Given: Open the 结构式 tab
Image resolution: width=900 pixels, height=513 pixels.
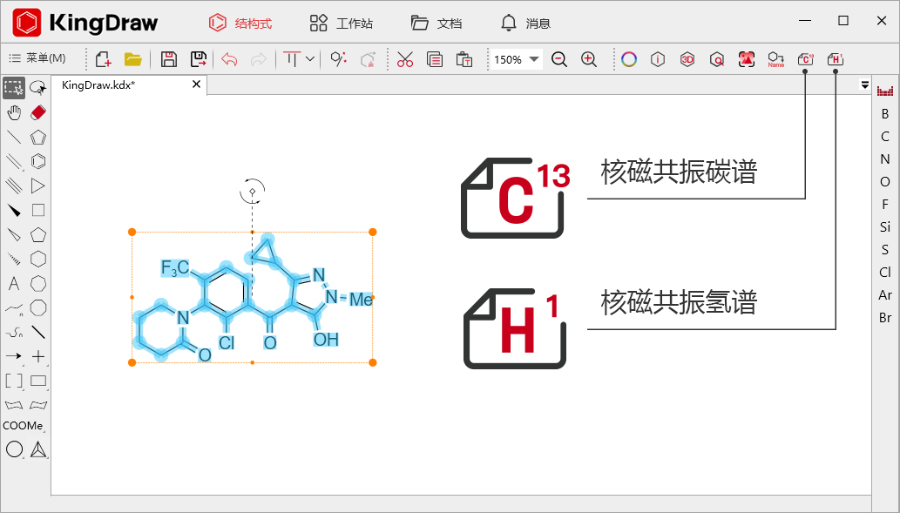Looking at the screenshot, I should point(240,23).
